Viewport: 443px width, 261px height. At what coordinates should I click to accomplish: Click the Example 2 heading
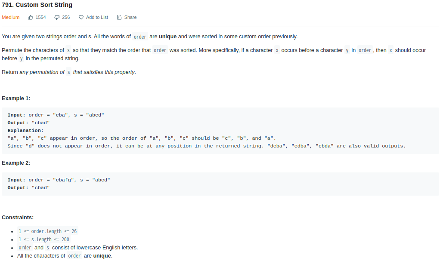coord(16,163)
